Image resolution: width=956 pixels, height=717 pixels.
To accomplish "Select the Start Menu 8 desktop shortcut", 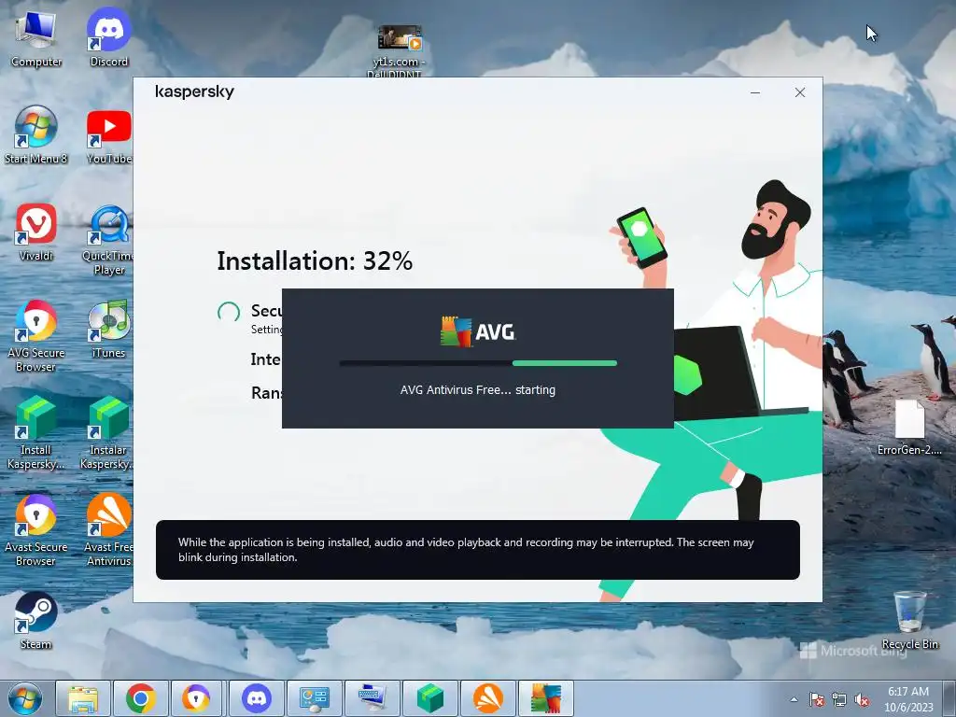I will coord(36,135).
